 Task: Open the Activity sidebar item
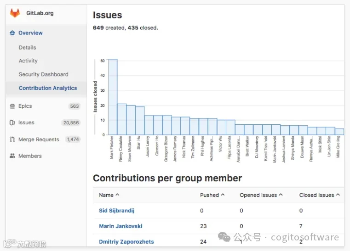coord(28,61)
